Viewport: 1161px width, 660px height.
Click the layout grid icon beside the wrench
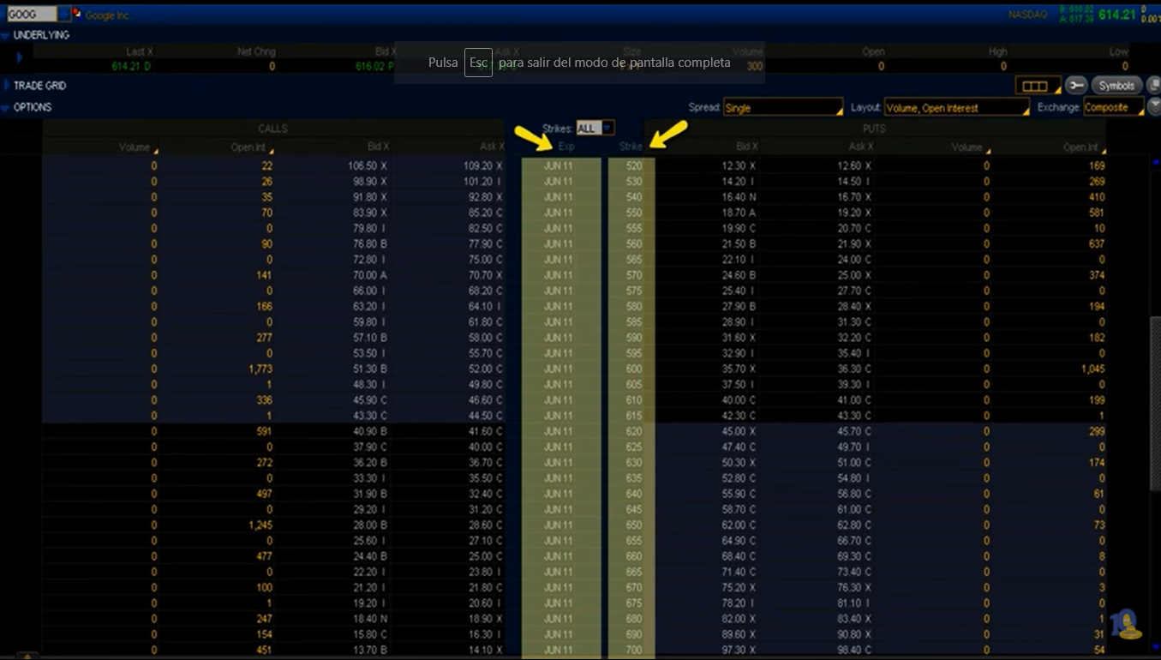(x=1036, y=86)
